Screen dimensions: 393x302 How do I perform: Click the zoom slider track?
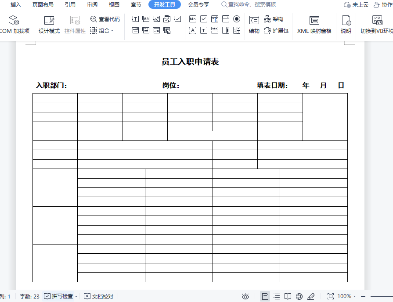(x=382, y=296)
